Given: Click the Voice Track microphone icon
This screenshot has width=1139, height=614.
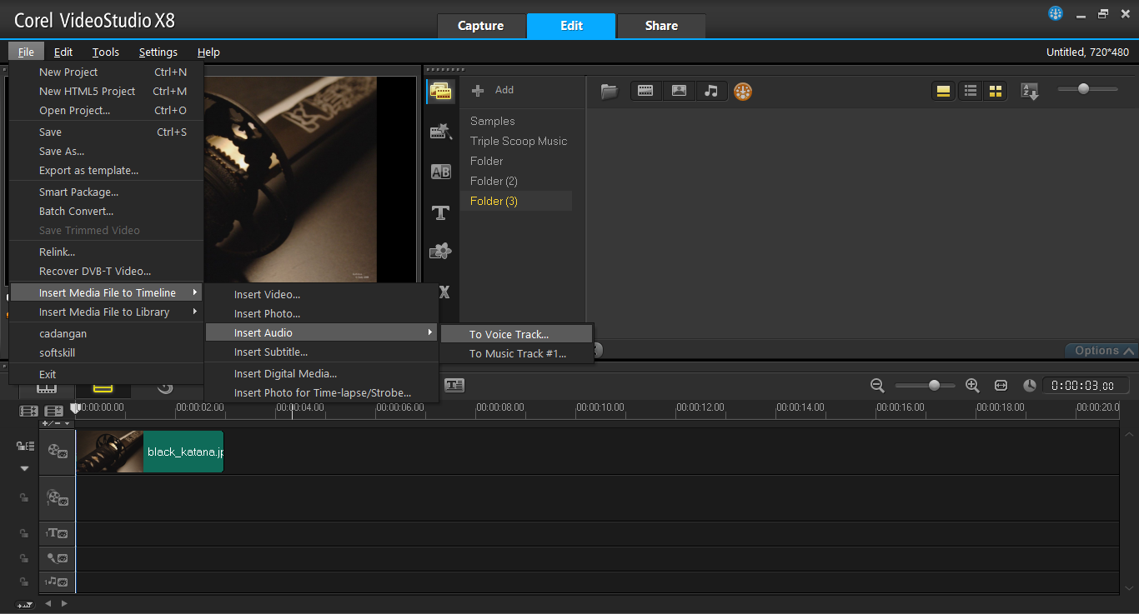Looking at the screenshot, I should pyautogui.click(x=57, y=558).
